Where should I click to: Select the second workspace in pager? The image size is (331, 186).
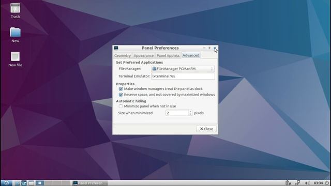click(49, 183)
